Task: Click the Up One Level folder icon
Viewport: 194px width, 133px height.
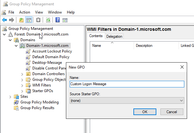Action: click(21, 20)
